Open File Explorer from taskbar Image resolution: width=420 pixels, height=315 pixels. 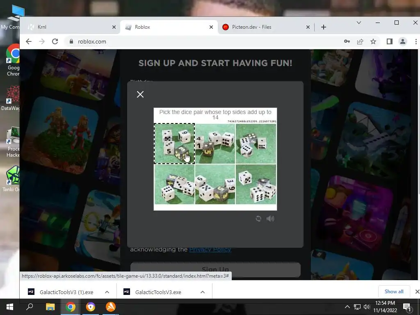click(50, 307)
